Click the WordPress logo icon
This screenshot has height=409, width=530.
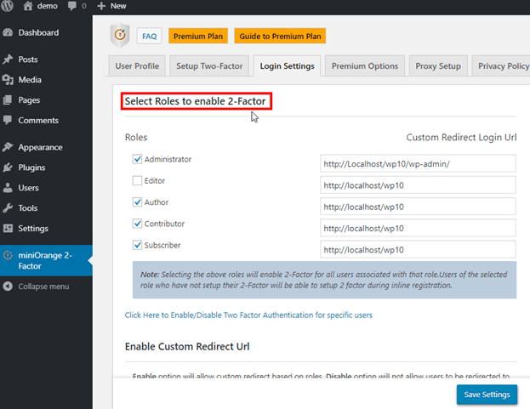(7, 6)
